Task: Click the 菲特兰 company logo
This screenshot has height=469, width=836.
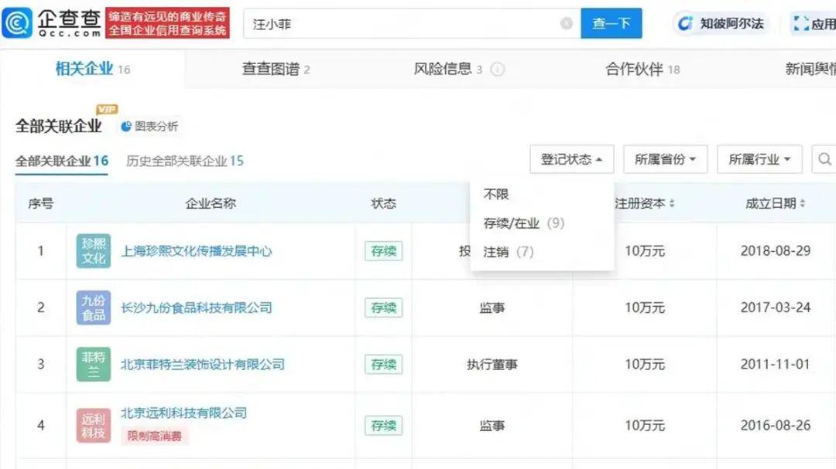Action: 93,364
